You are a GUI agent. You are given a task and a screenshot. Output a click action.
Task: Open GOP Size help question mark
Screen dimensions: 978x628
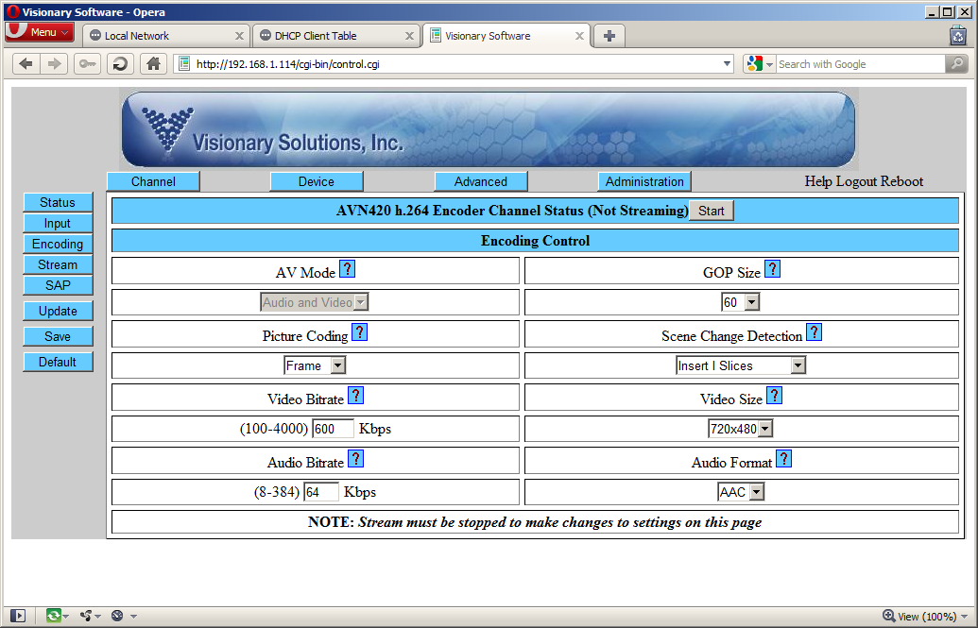tap(772, 269)
